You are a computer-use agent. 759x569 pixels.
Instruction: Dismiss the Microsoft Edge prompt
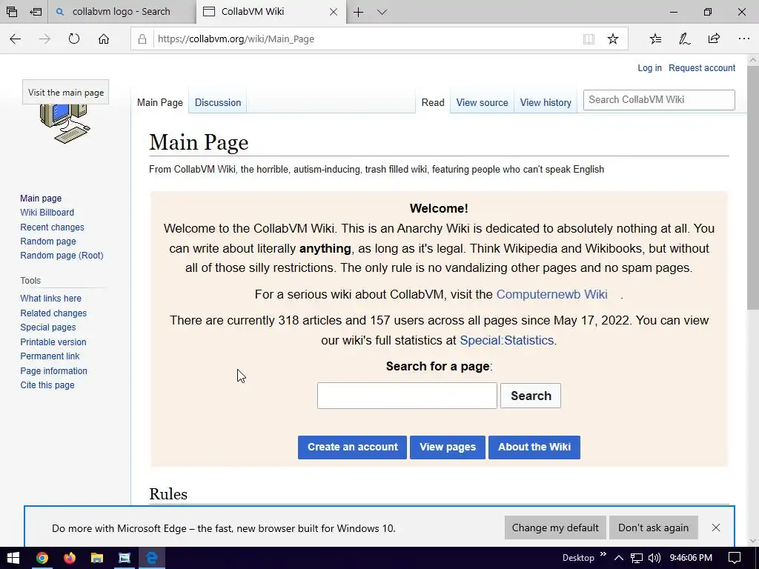716,528
